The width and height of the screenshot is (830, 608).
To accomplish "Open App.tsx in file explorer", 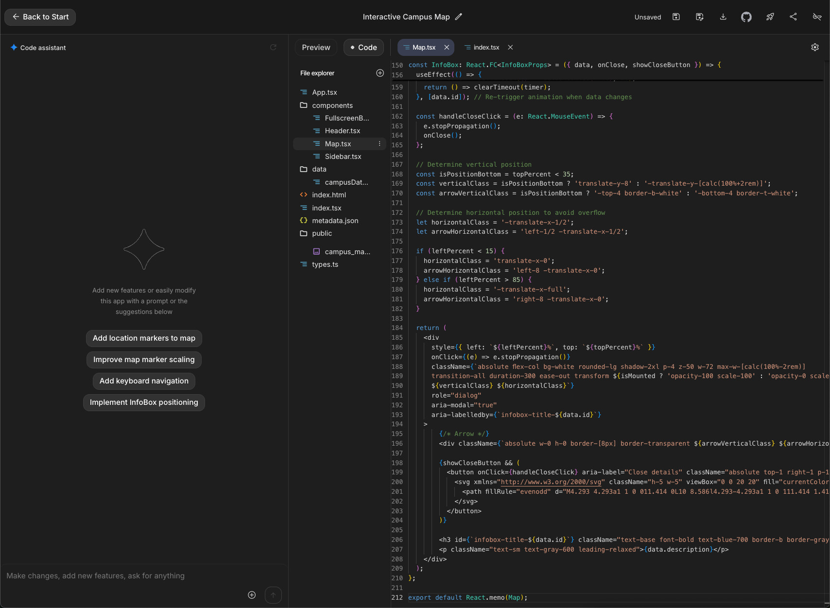I will (324, 92).
